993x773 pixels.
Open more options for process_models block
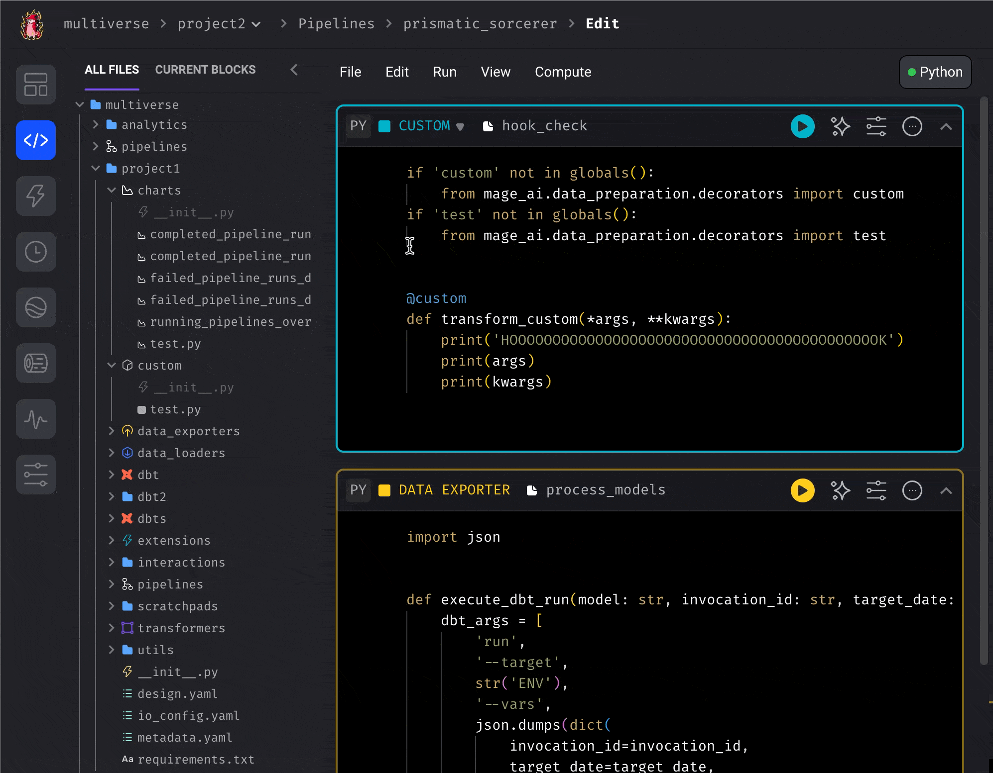[x=912, y=490]
